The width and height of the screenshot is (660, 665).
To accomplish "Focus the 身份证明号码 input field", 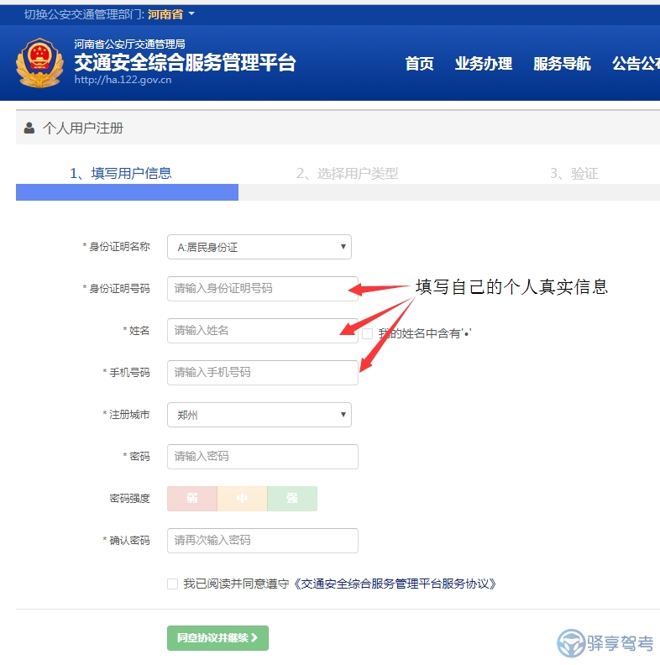I will [263, 289].
